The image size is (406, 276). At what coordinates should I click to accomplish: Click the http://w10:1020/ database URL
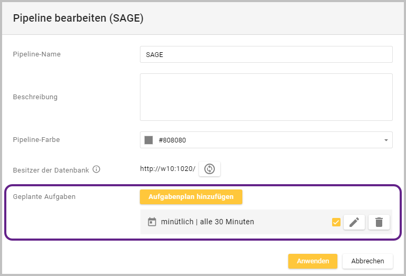coord(167,169)
